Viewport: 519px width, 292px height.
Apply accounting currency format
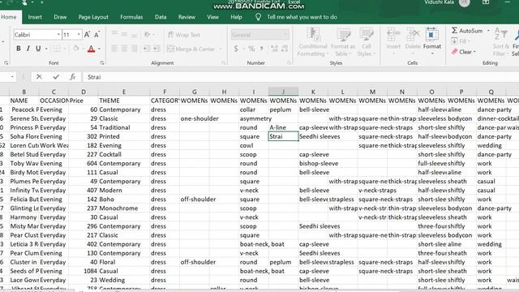pos(236,49)
